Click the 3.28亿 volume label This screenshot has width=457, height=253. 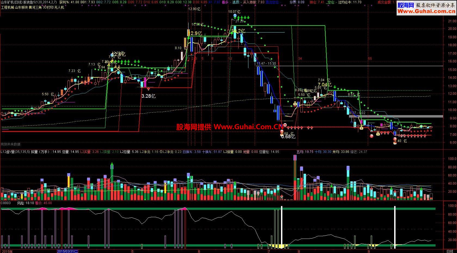click(148, 96)
